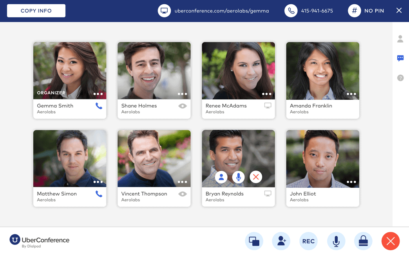Open Matthew Simon's three-dot options menu
409x255 pixels.
pos(98,182)
